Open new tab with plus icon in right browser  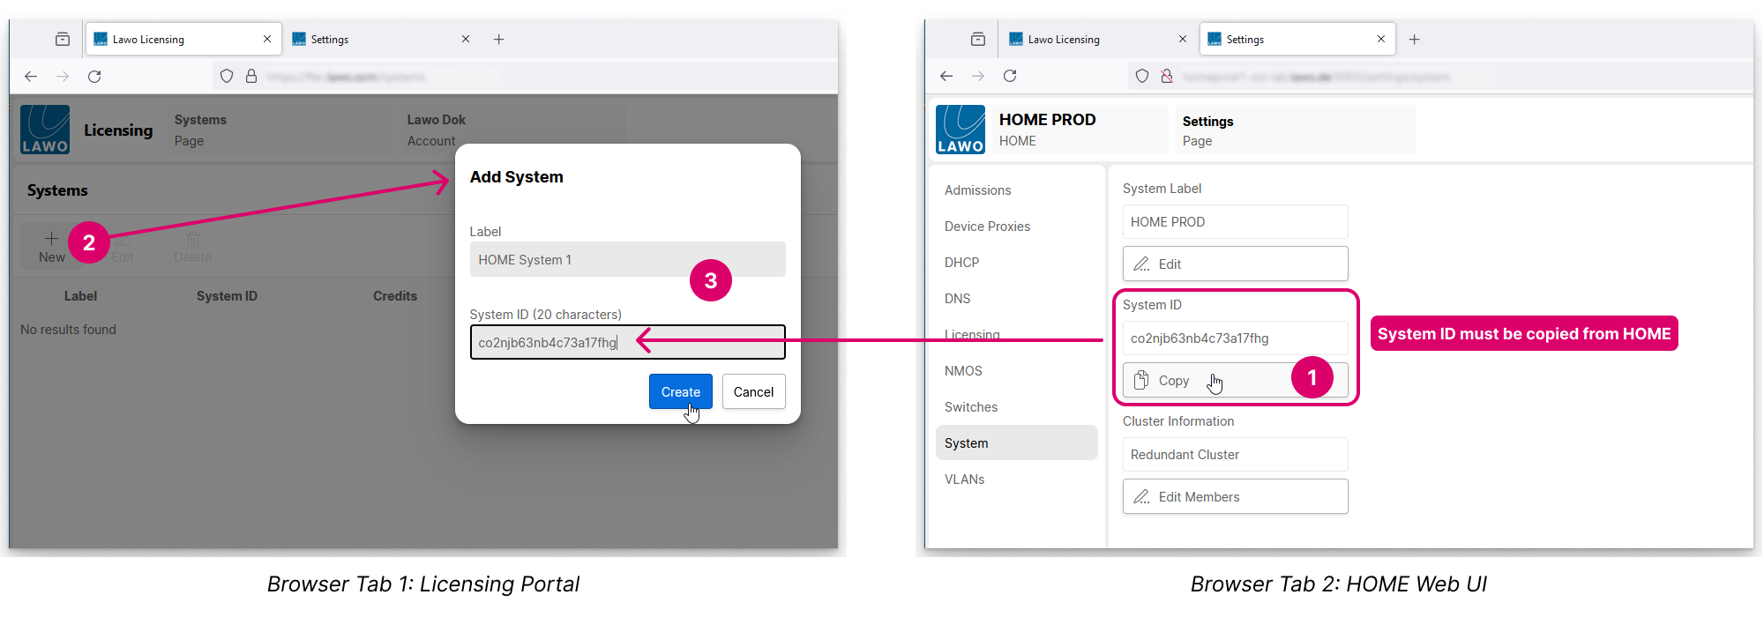(x=1414, y=40)
